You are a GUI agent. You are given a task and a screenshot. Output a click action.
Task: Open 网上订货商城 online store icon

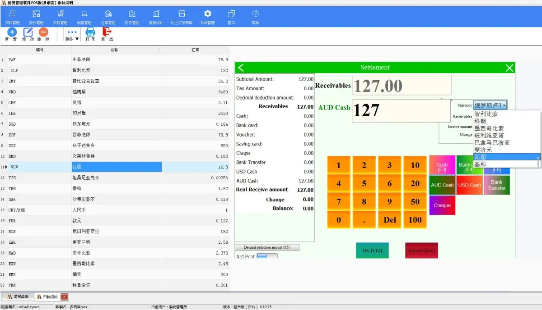(x=182, y=17)
